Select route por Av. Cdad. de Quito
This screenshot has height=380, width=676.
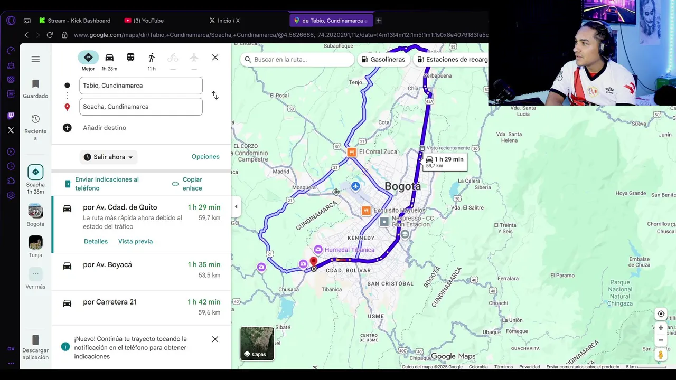coord(141,224)
